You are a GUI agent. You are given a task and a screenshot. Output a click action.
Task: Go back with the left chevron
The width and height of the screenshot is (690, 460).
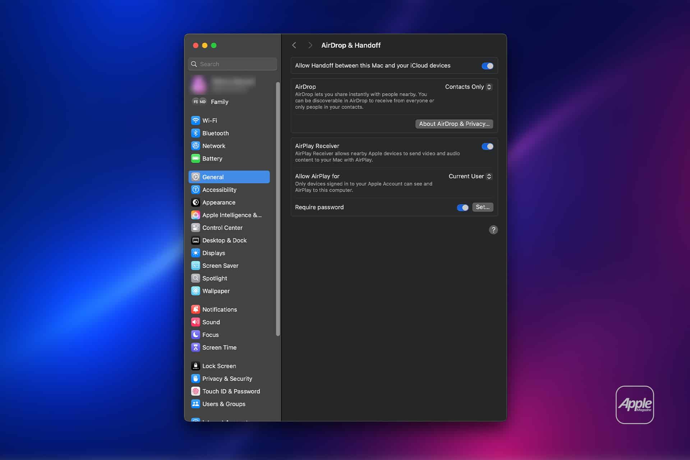(x=294, y=45)
